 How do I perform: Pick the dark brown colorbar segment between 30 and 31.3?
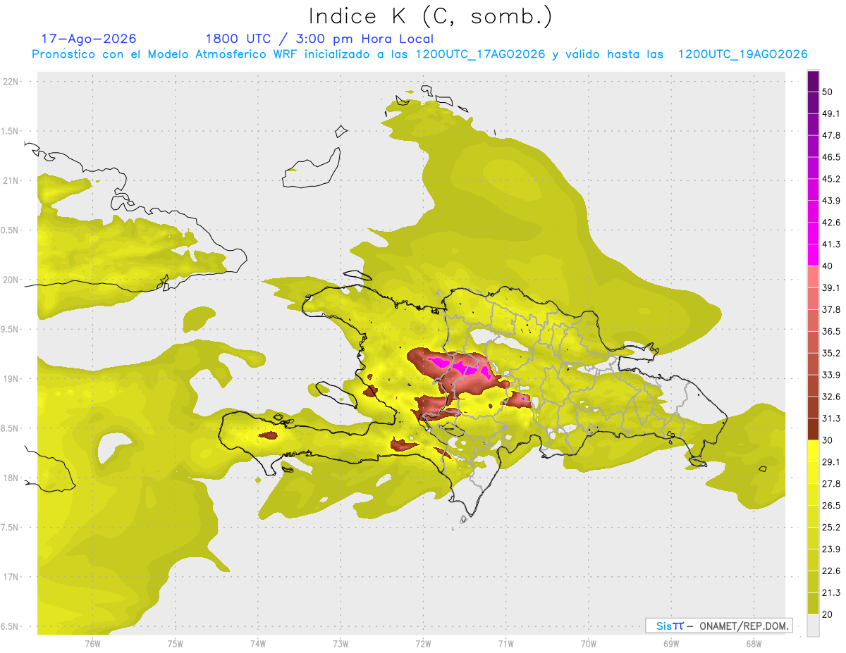[x=814, y=429]
